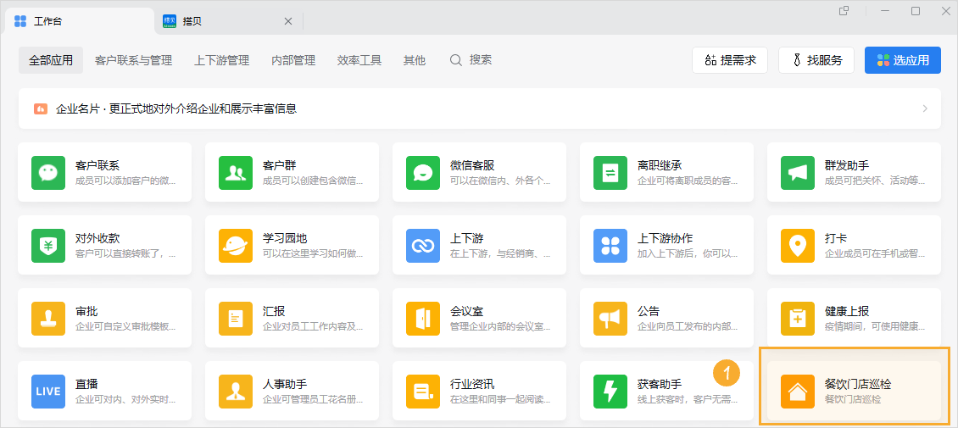Select the 全部应用 category tab
This screenshot has width=958, height=428.
pos(51,60)
